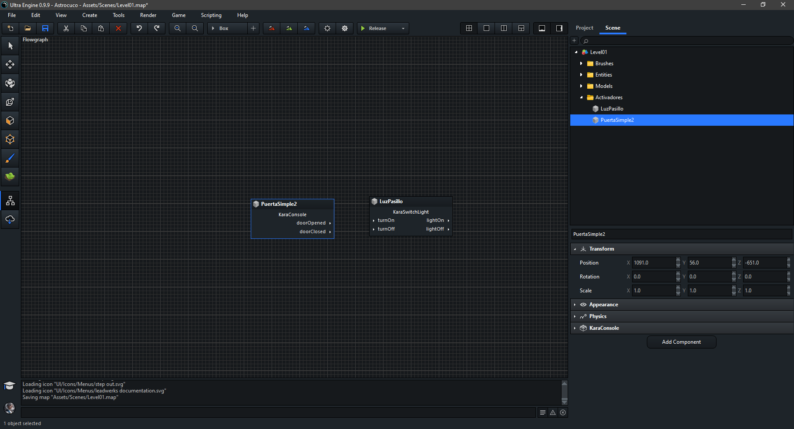This screenshot has height=429, width=794.
Task: Click the scissors cut icon
Action: (66, 28)
